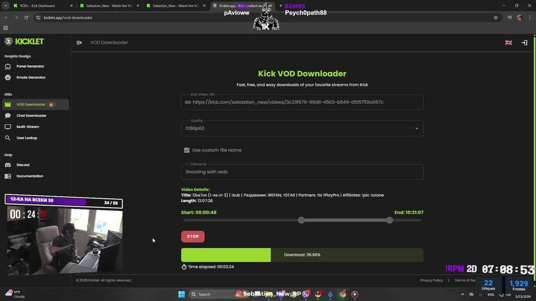View site information icon in address bar

[38, 18]
